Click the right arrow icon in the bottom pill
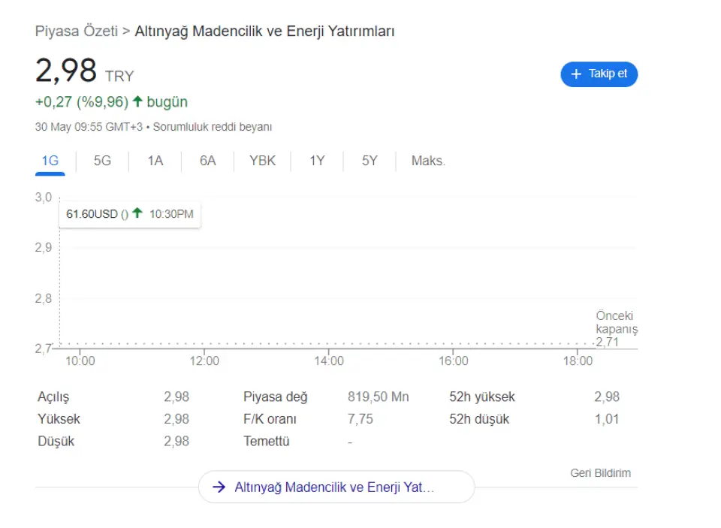The width and height of the screenshot is (721, 528). pyautogui.click(x=219, y=487)
